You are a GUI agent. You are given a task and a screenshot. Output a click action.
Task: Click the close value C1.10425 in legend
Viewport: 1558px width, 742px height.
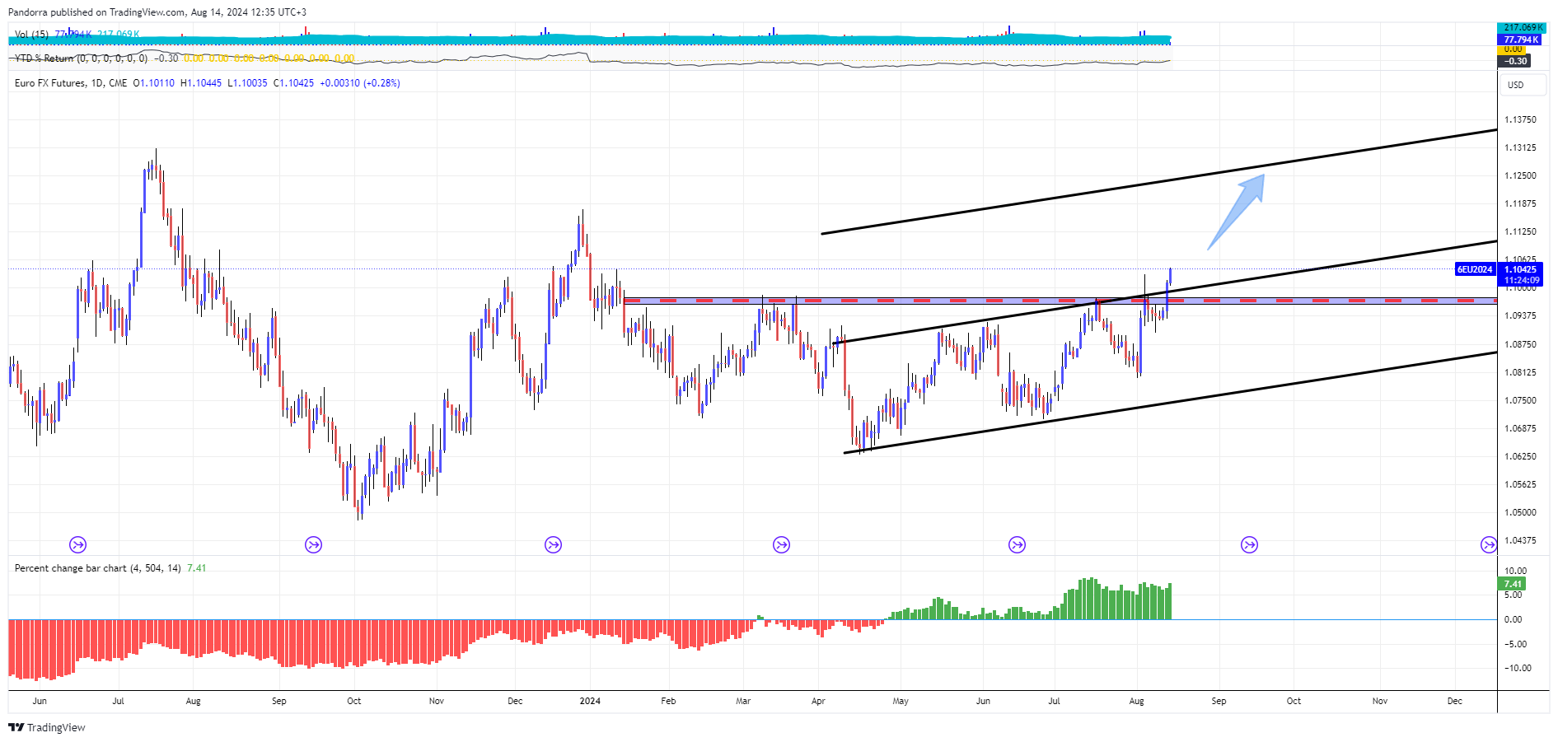[293, 83]
